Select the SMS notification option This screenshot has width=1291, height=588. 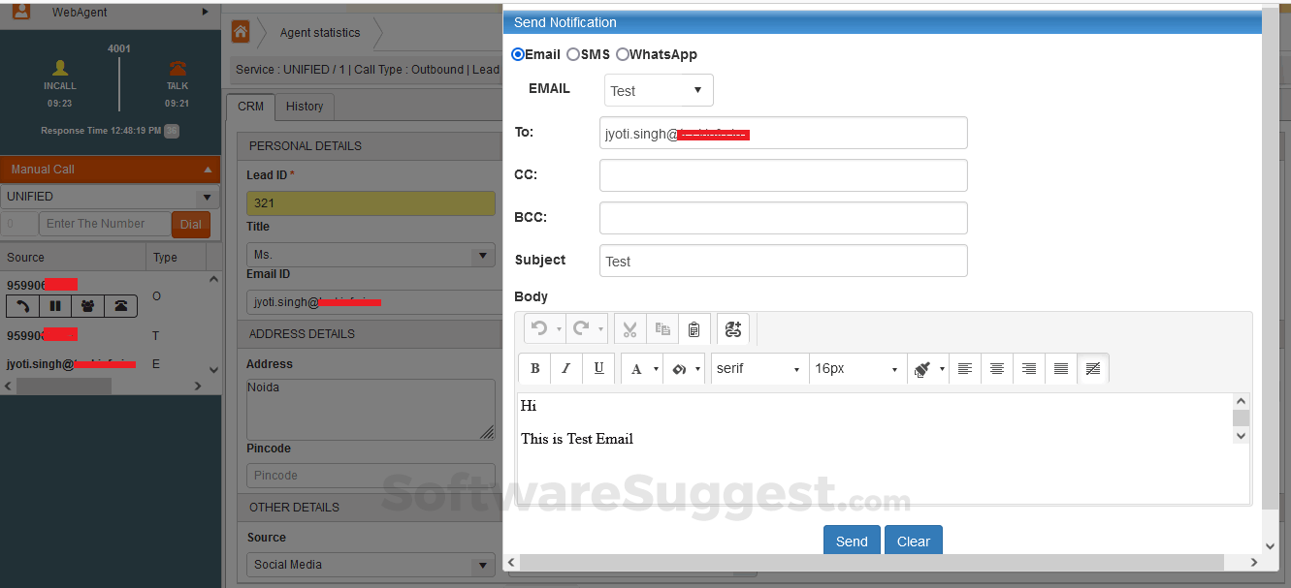click(573, 54)
